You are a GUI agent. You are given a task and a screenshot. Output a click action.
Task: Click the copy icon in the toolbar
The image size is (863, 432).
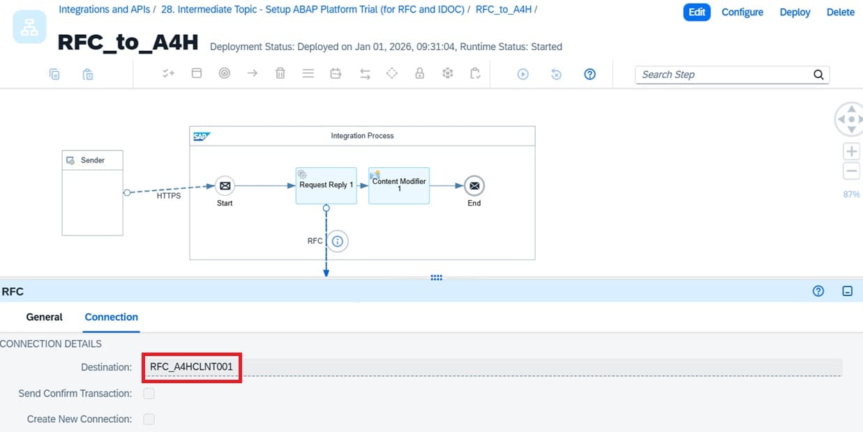(x=54, y=75)
